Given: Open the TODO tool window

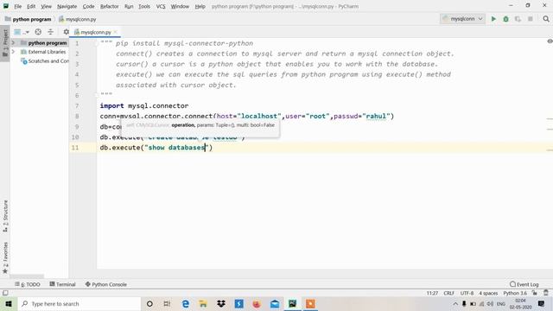Looking at the screenshot, I should [28, 284].
